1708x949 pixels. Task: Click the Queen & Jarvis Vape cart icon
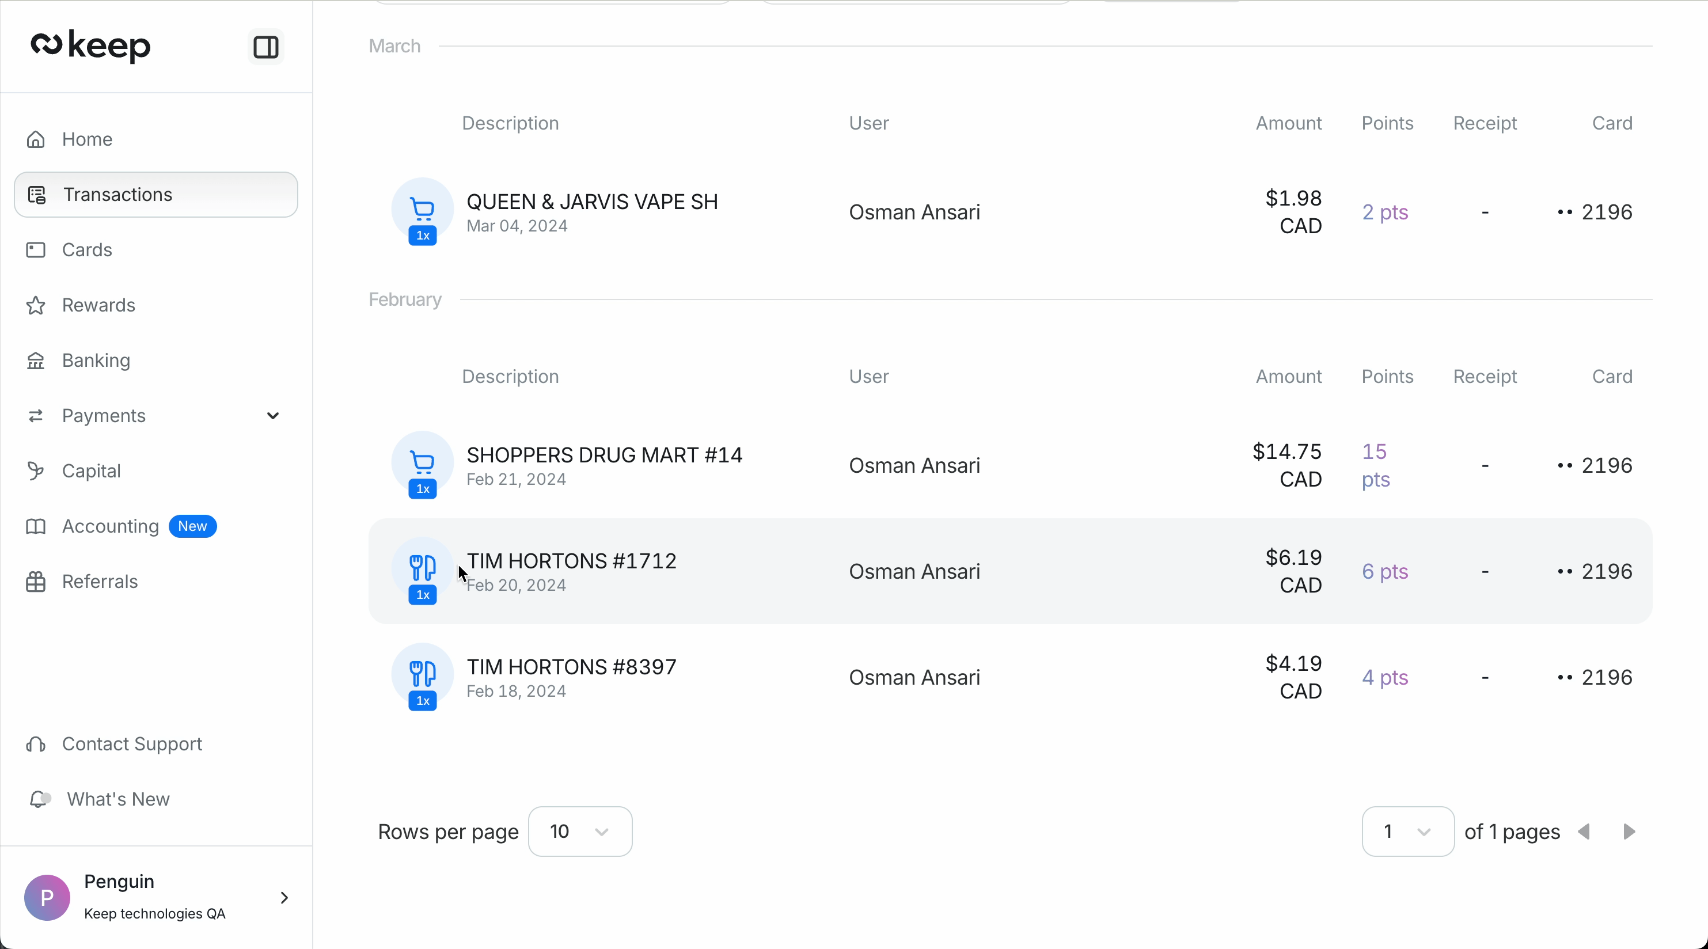(x=422, y=209)
